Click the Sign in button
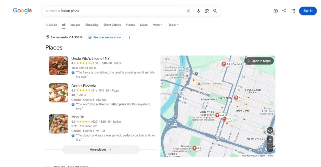This screenshot has height=167, width=321. pyautogui.click(x=308, y=11)
